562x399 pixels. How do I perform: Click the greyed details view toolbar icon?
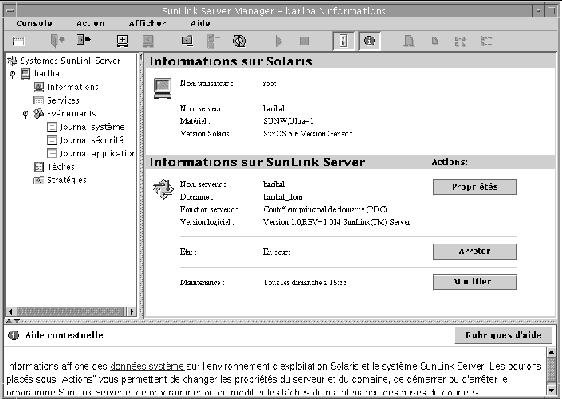pos(486,41)
